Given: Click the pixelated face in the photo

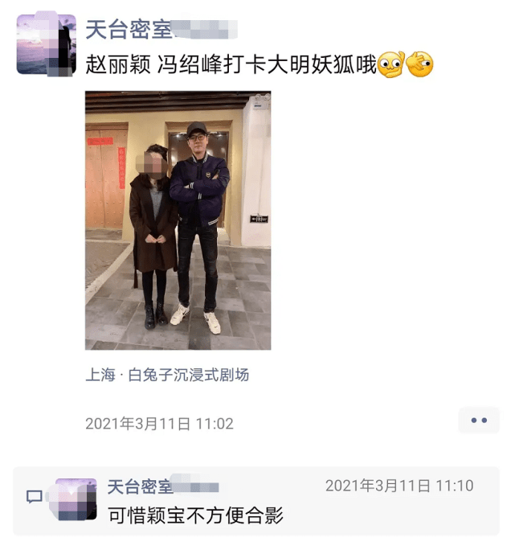Looking at the screenshot, I should [x=151, y=163].
